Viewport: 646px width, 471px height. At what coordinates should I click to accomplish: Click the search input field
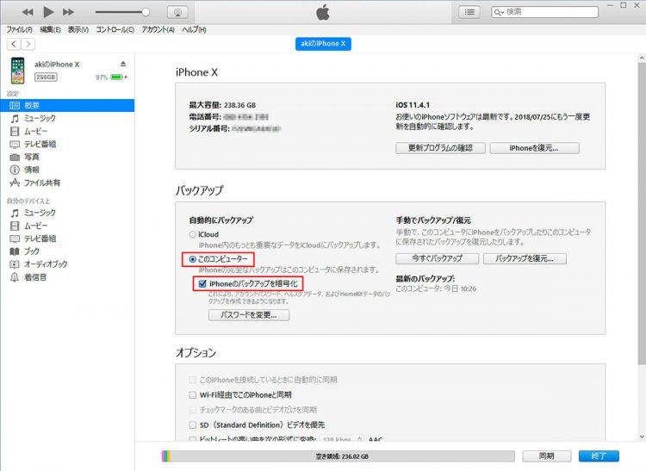(544, 12)
